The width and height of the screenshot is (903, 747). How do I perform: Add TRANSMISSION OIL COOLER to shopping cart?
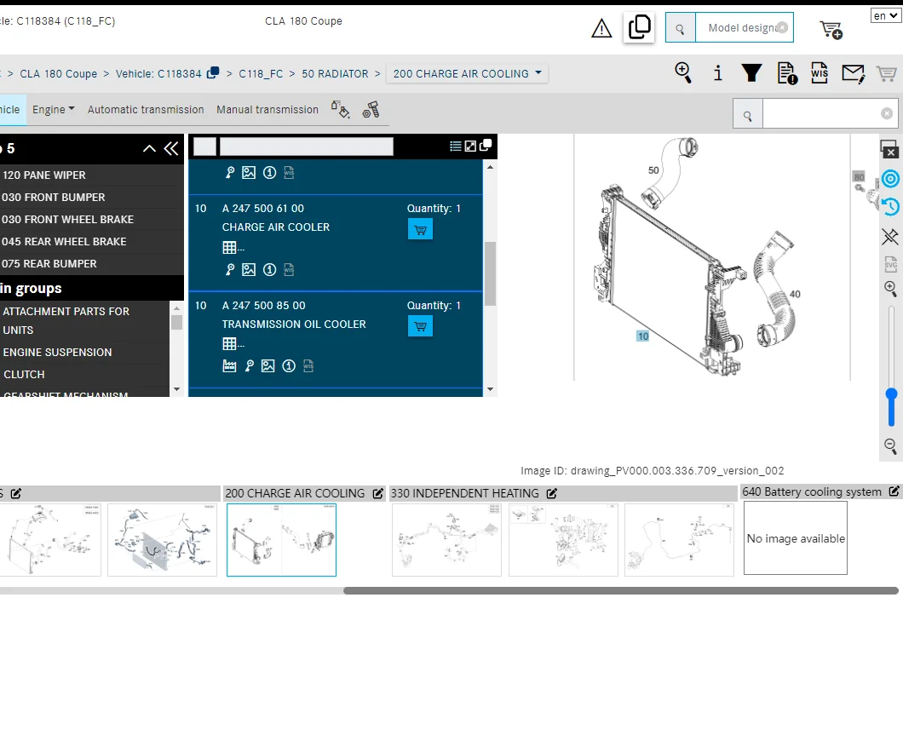pos(420,326)
